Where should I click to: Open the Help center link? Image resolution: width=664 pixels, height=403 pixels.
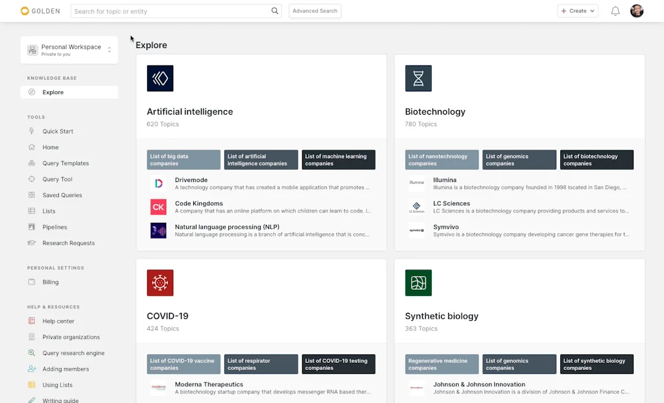pos(58,321)
